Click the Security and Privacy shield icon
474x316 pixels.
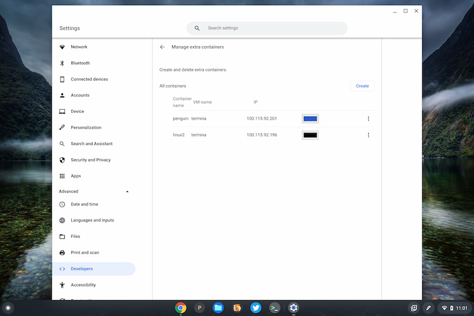pyautogui.click(x=62, y=160)
